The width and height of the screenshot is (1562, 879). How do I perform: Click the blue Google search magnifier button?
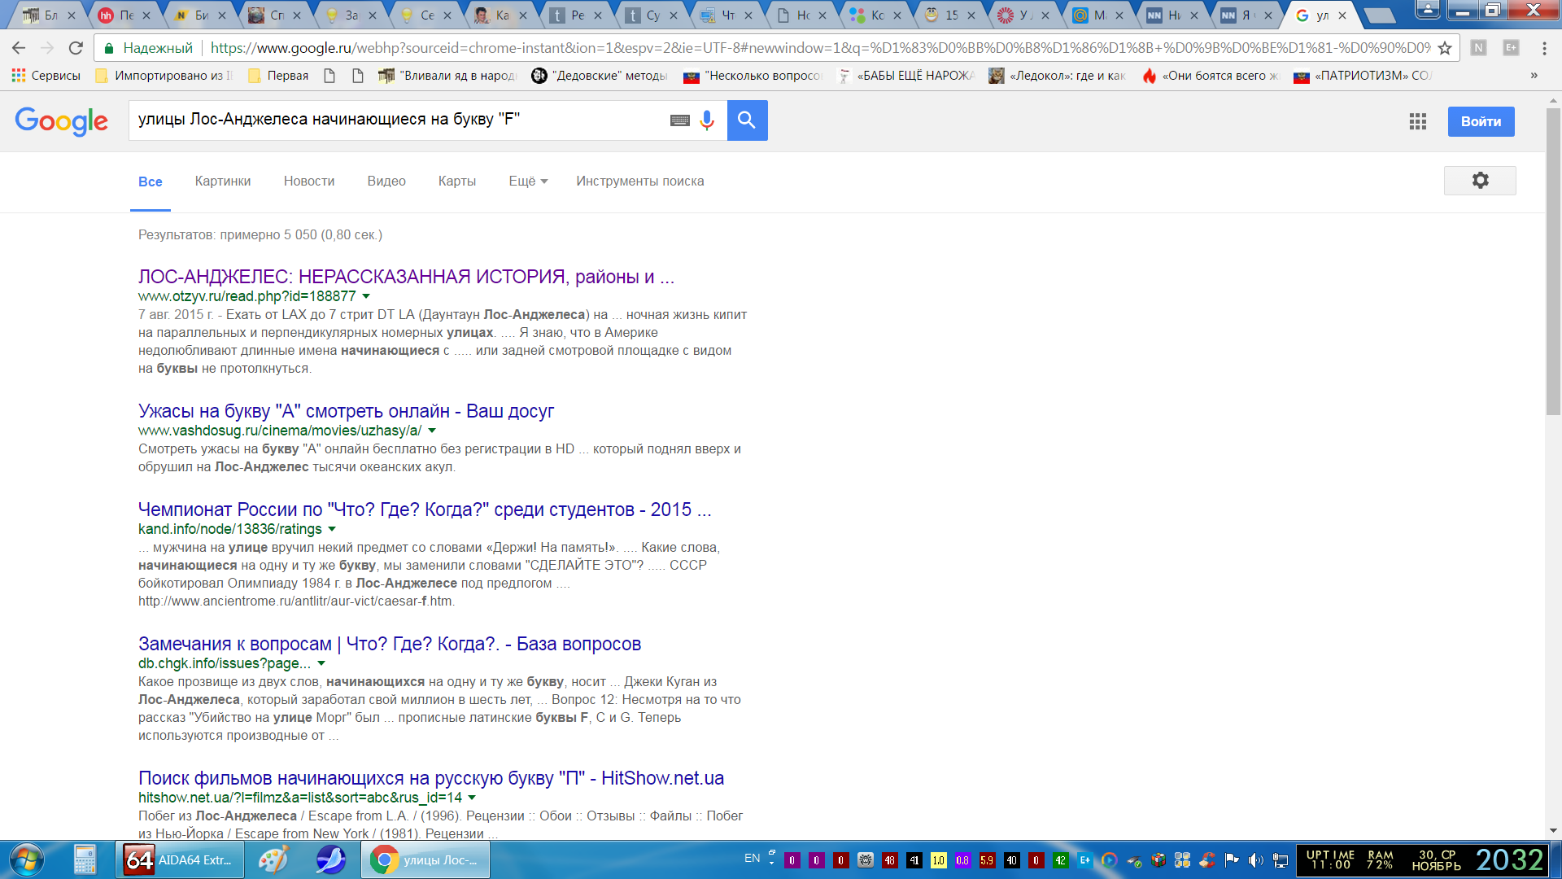747,120
